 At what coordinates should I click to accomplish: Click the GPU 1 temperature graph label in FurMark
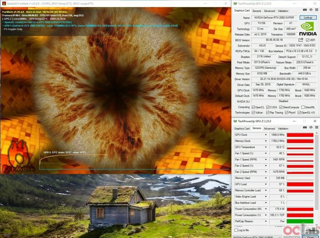pyautogui.click(x=65, y=152)
